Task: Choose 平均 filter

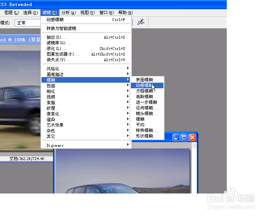Action: point(147,125)
